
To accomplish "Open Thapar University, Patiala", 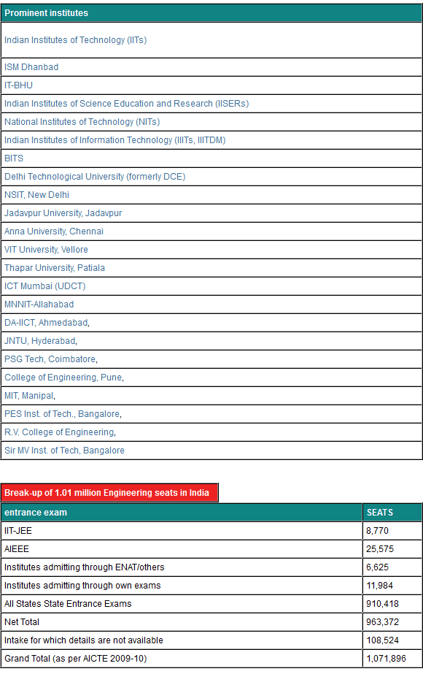I will [55, 268].
